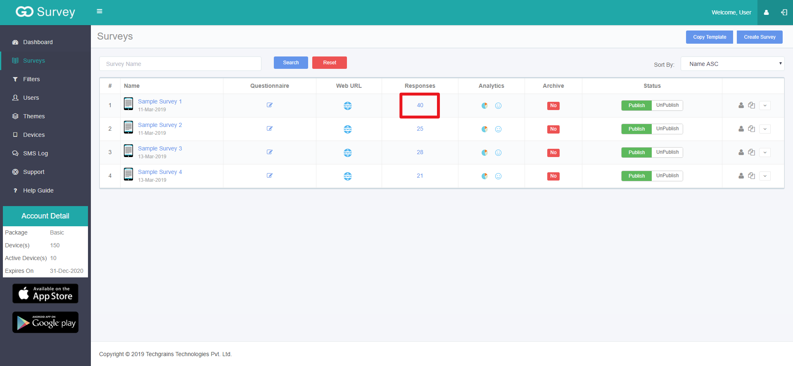
Task: Open the 28 responses link
Action: (x=420, y=152)
